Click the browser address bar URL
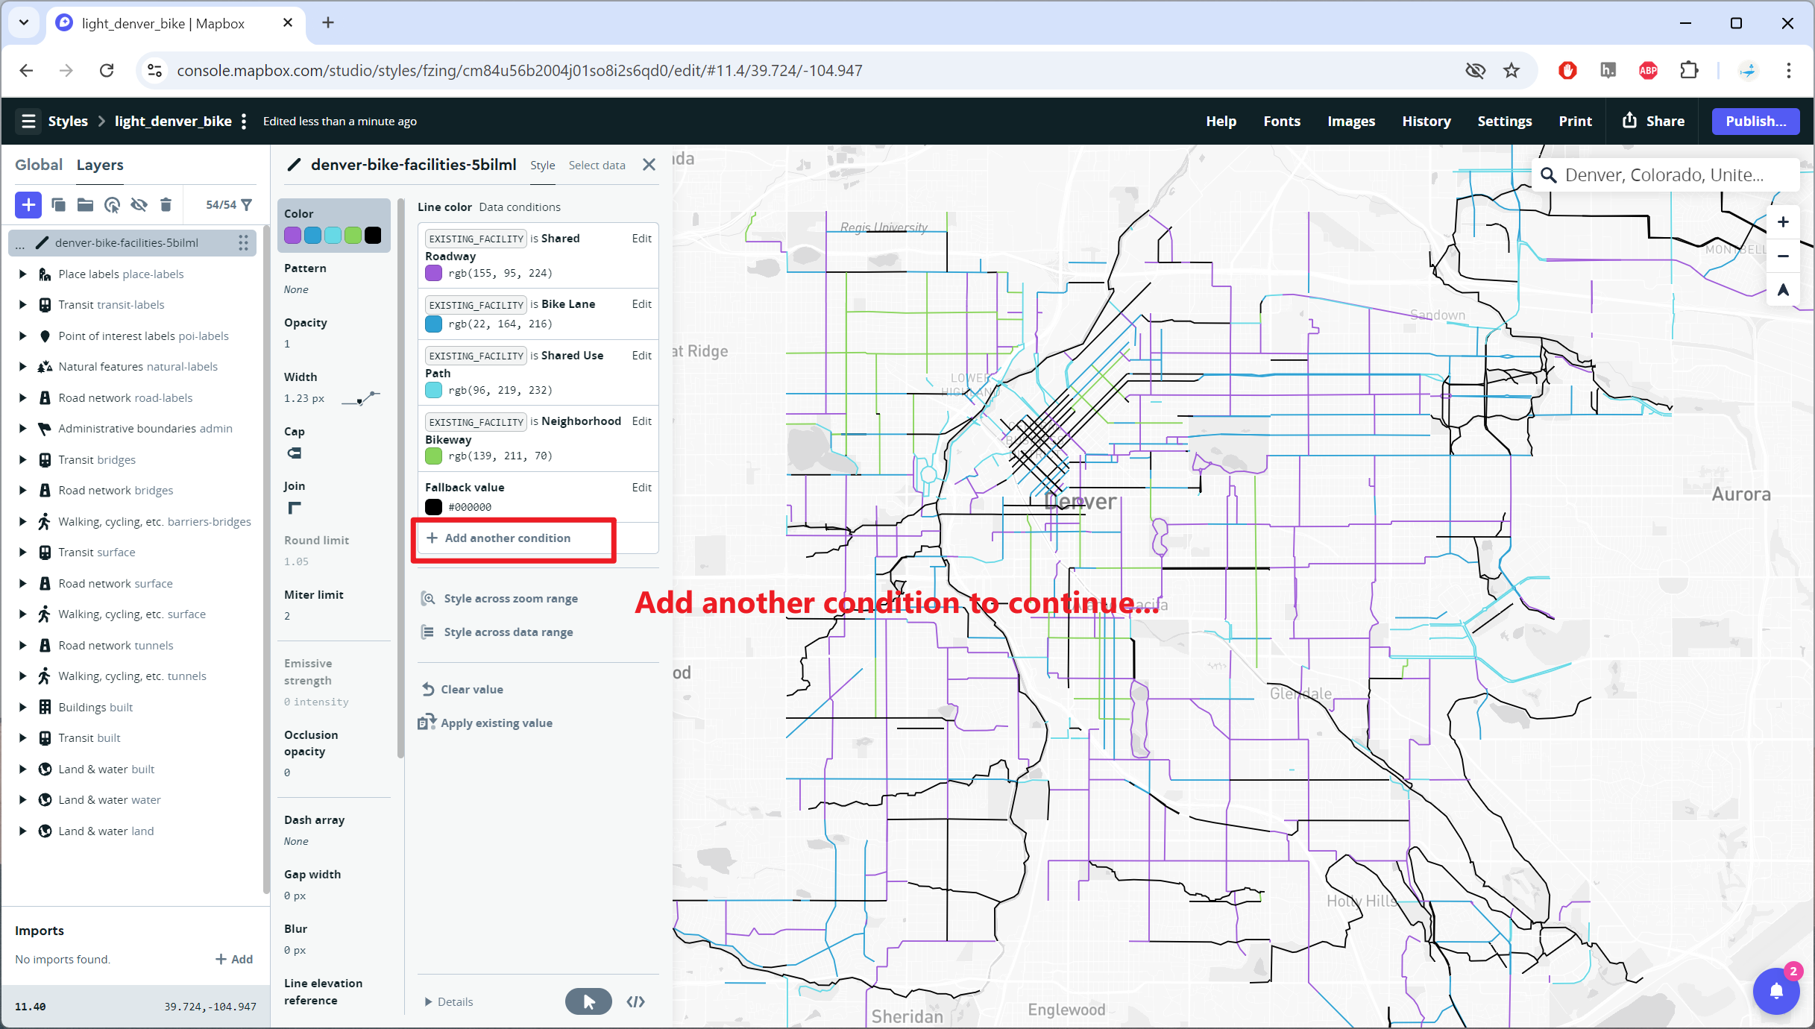 pyautogui.click(x=519, y=70)
